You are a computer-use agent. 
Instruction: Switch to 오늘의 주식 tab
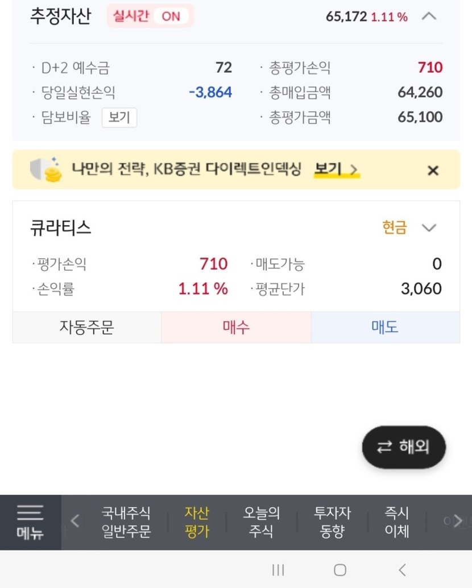point(262,522)
